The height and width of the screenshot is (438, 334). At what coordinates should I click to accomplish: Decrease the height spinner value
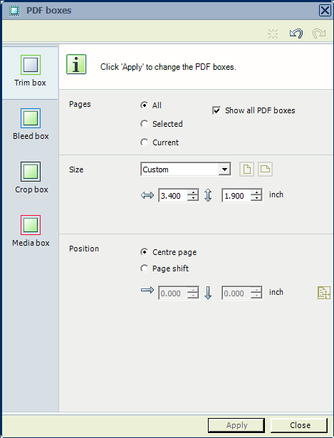(256, 198)
